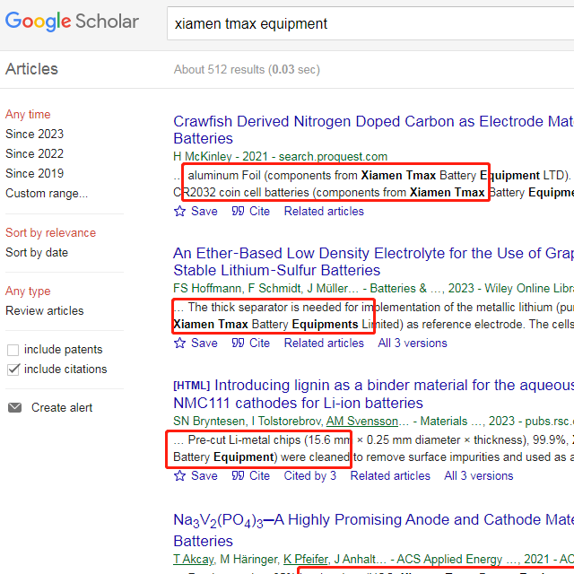Click the search field containing xiamen tmax equipment

coord(370,23)
